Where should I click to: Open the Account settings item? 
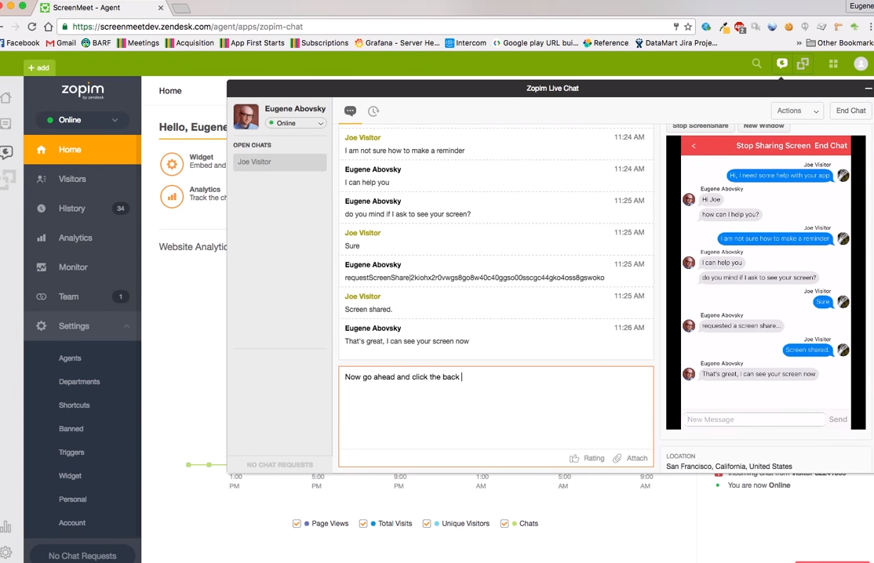[x=72, y=523]
